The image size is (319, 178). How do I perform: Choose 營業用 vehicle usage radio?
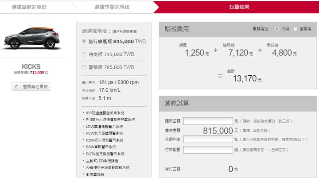[x=295, y=29]
